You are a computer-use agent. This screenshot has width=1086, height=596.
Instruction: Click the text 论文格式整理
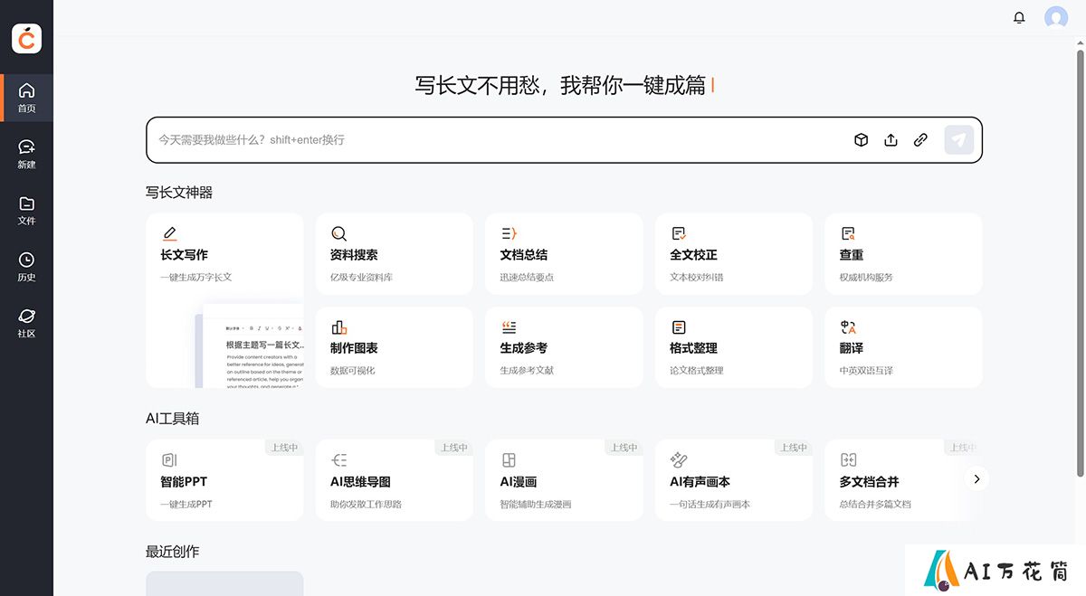(697, 370)
